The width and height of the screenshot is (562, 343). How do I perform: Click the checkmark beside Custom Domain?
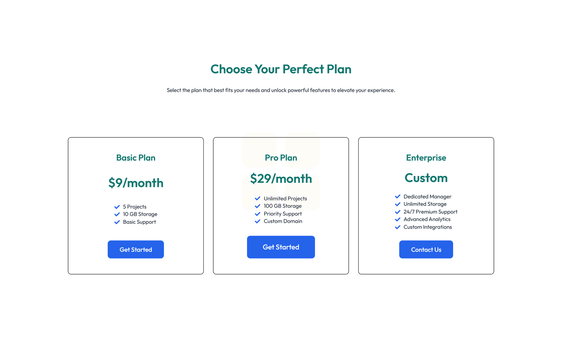click(258, 221)
